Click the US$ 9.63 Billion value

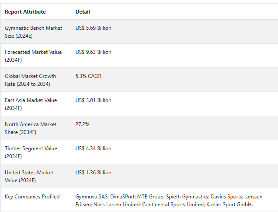(93, 52)
